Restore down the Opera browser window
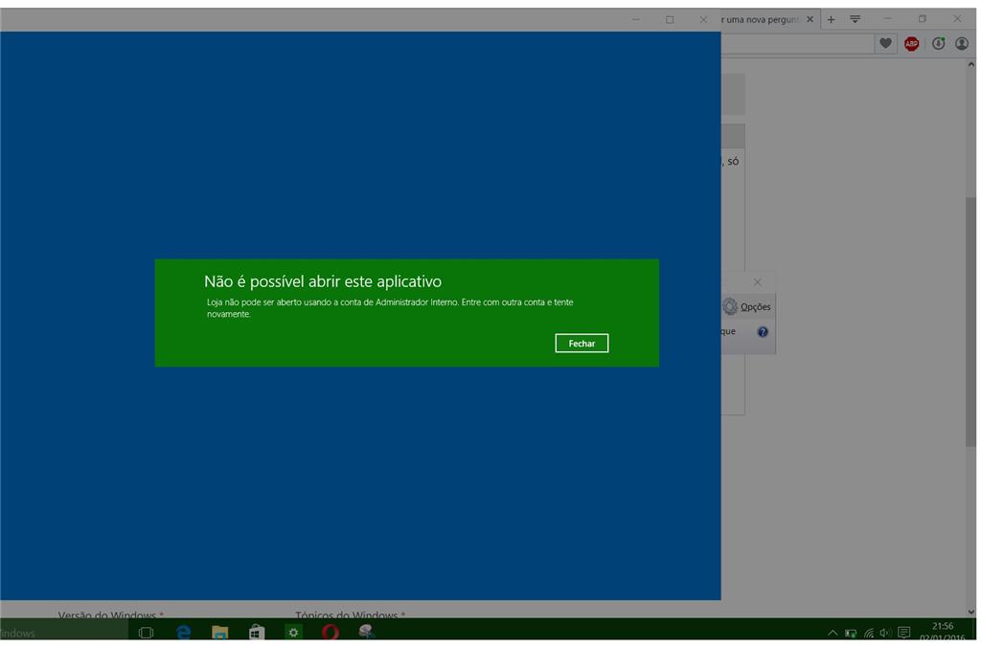The width and height of the screenshot is (981, 648). pyautogui.click(x=923, y=19)
